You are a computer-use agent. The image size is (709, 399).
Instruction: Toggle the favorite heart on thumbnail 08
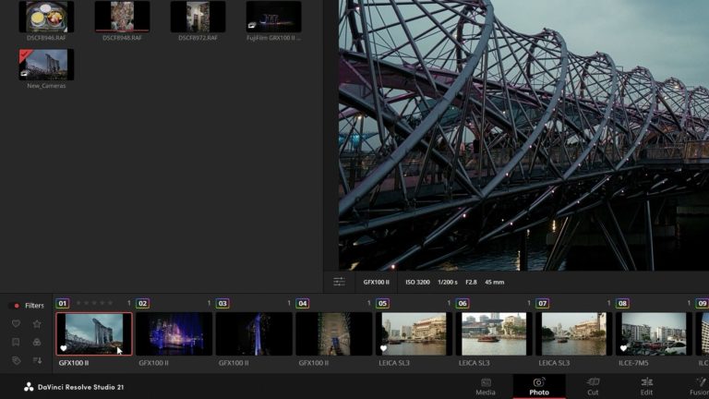623,348
